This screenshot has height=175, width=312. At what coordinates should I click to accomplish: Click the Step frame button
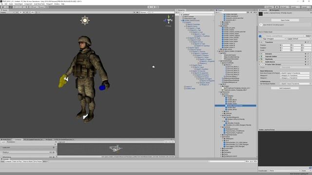point(157,7)
